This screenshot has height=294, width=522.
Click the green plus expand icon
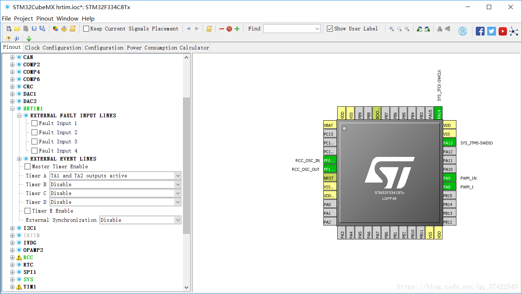[237, 29]
